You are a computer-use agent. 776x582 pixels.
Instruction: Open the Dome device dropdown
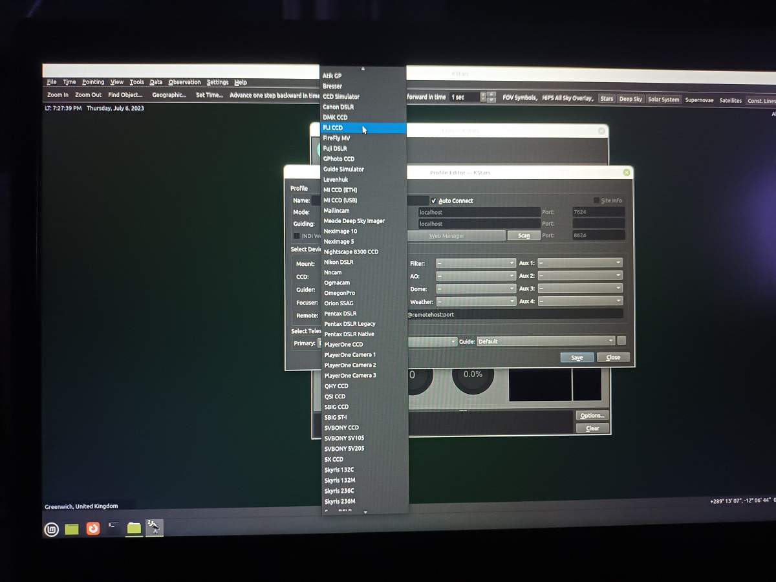476,289
